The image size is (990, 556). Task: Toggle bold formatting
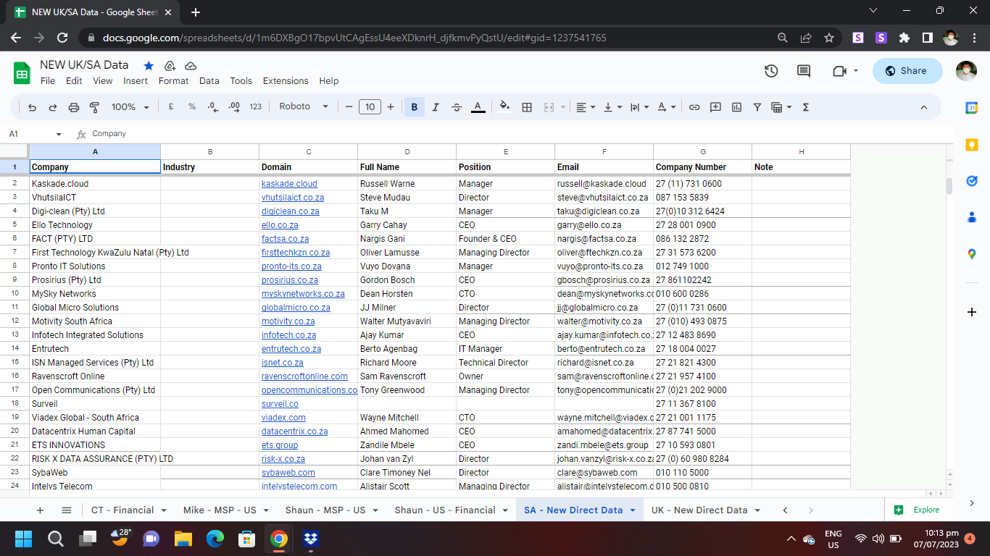coord(415,107)
